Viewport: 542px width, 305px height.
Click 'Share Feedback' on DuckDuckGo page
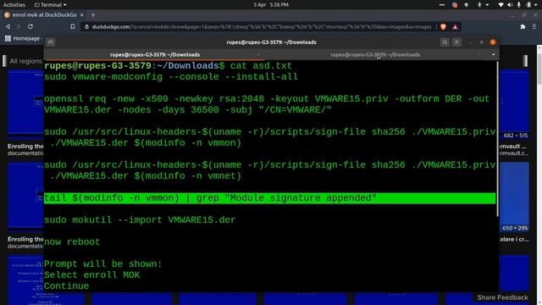tap(502, 297)
